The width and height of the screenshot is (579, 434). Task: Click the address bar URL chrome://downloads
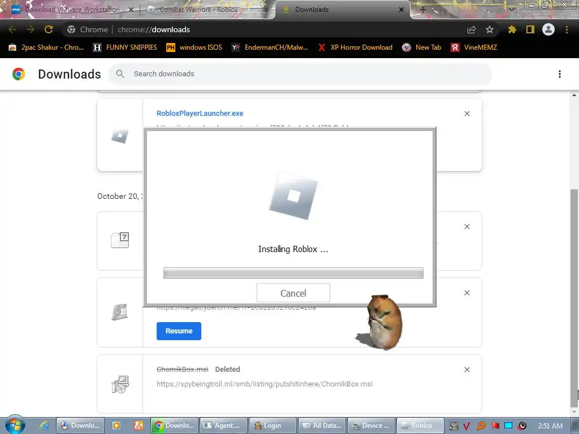(154, 29)
